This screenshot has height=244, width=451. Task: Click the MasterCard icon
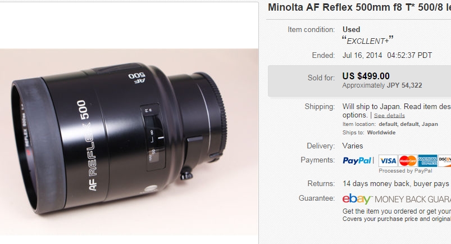point(408,161)
